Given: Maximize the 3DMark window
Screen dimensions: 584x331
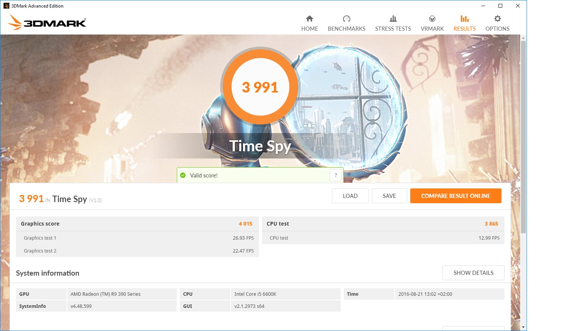Looking at the screenshot, I should pyautogui.click(x=500, y=6).
